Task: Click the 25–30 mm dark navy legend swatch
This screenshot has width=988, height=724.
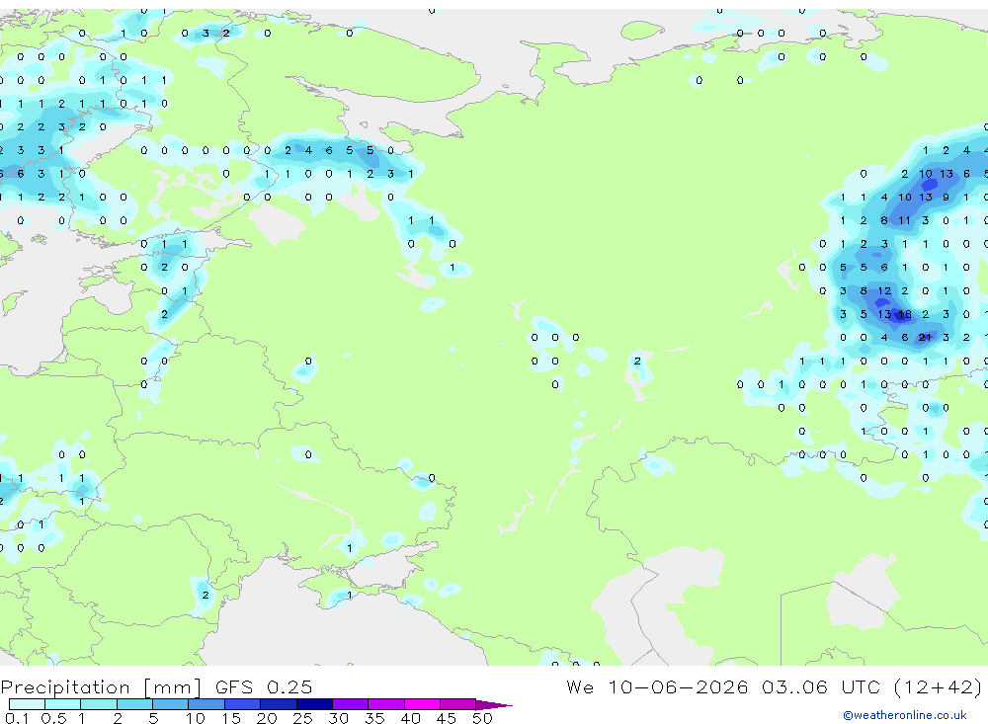Action: [314, 704]
